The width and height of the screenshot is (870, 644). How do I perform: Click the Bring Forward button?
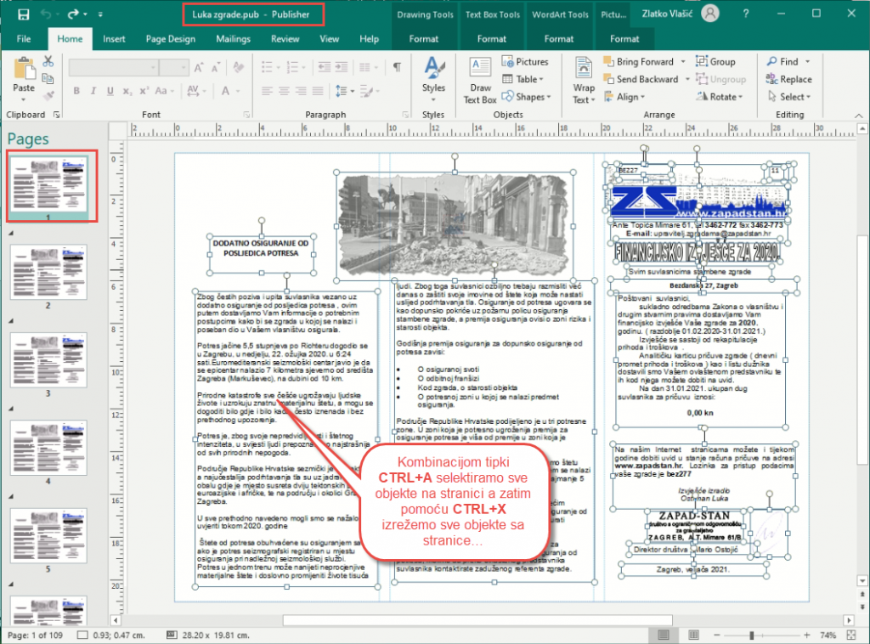(639, 62)
